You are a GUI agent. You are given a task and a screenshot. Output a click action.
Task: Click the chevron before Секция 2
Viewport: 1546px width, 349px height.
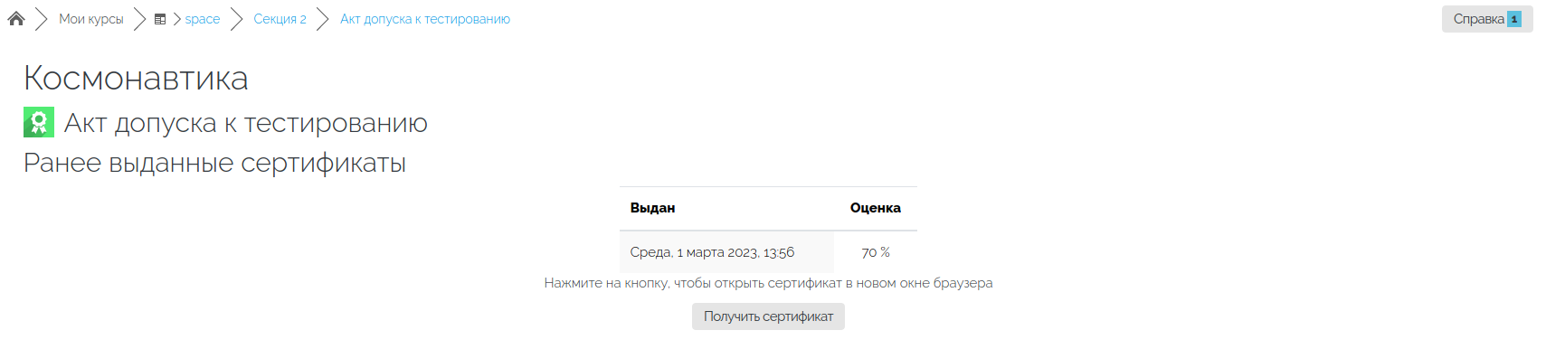click(237, 19)
